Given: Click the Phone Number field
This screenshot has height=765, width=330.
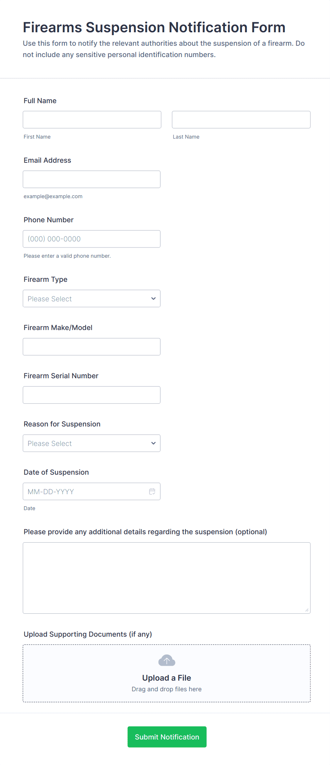Looking at the screenshot, I should 92,239.
